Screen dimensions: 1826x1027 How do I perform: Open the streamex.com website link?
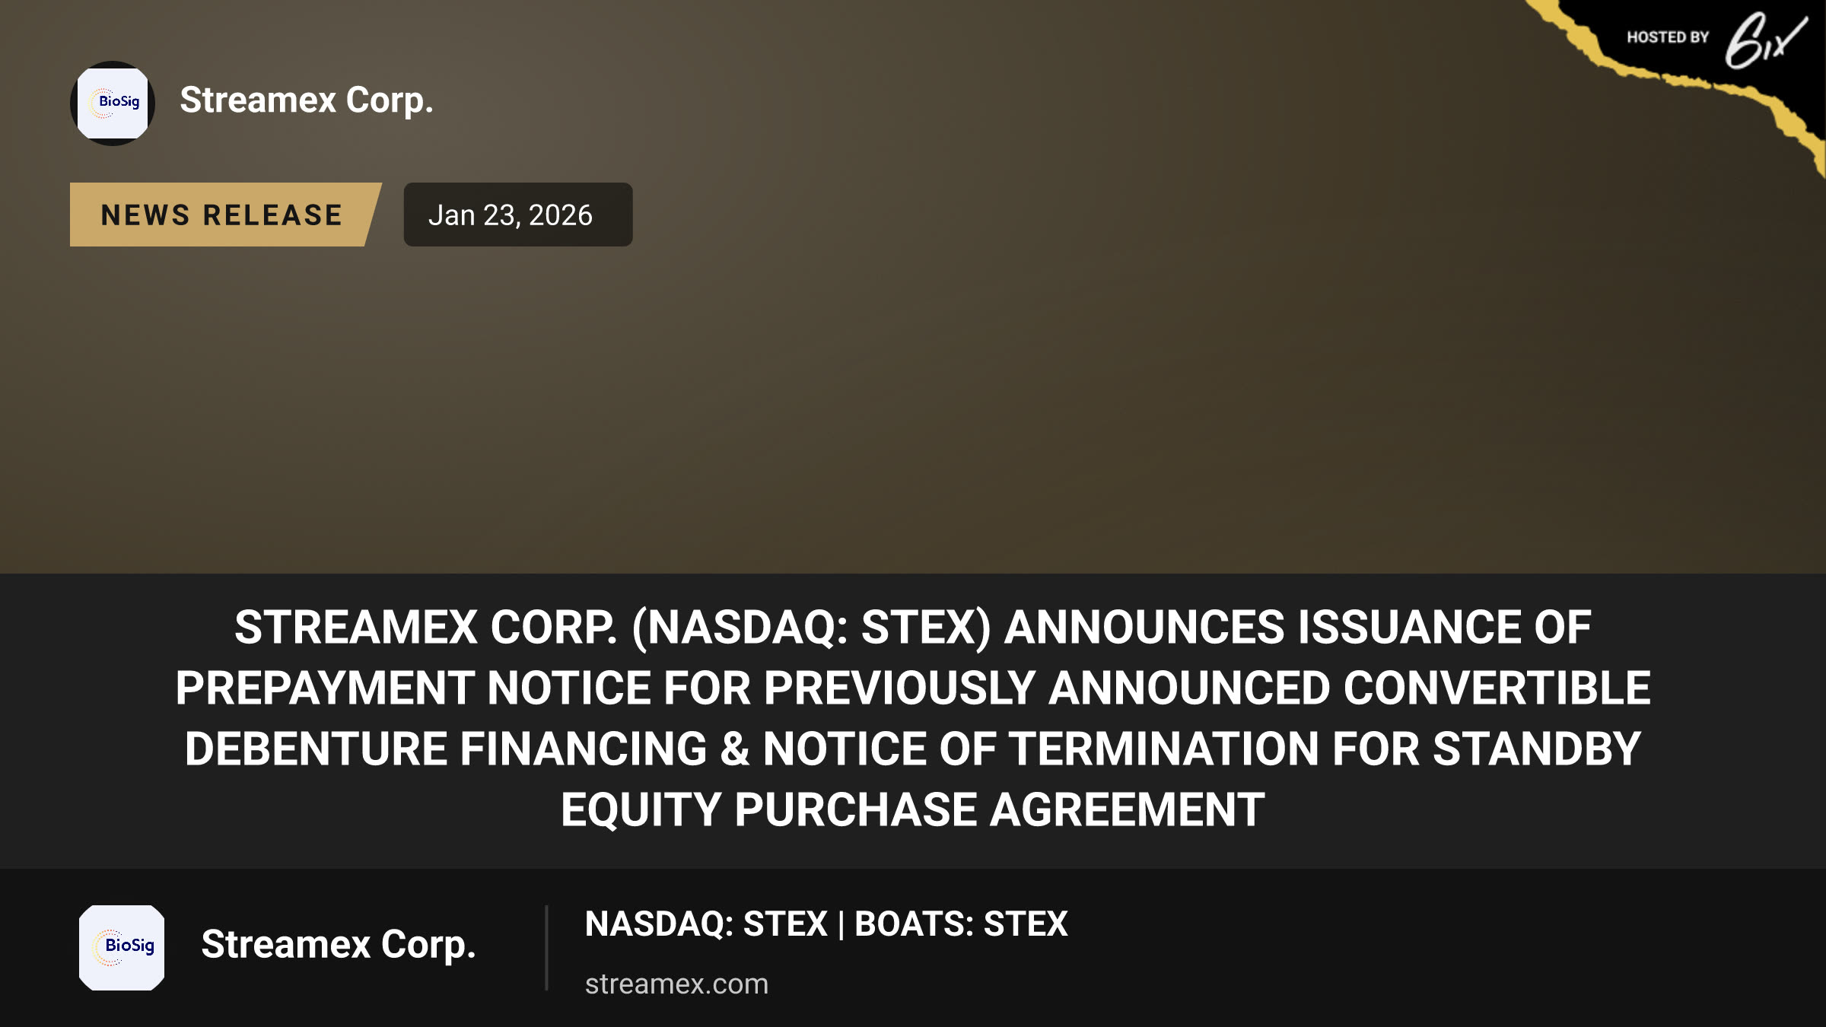click(676, 984)
